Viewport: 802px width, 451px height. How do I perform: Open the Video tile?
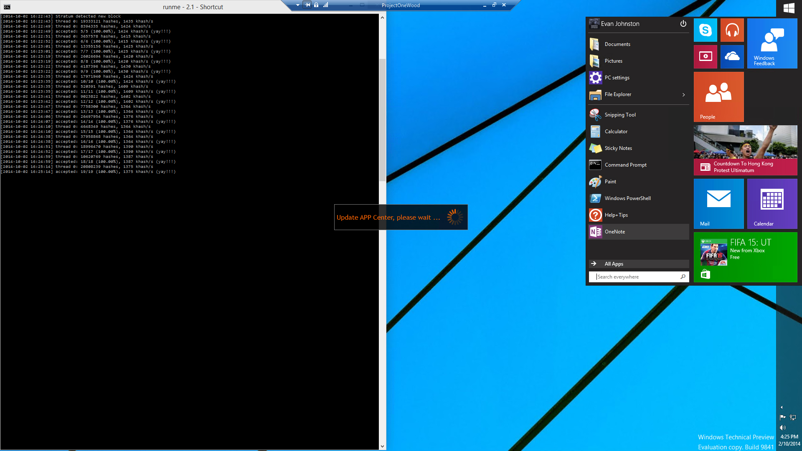(705, 56)
